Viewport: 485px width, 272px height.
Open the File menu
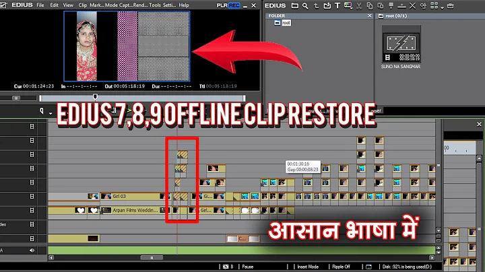click(40, 5)
